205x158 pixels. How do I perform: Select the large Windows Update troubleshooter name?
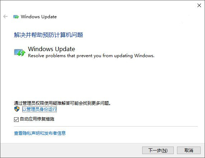51,49
